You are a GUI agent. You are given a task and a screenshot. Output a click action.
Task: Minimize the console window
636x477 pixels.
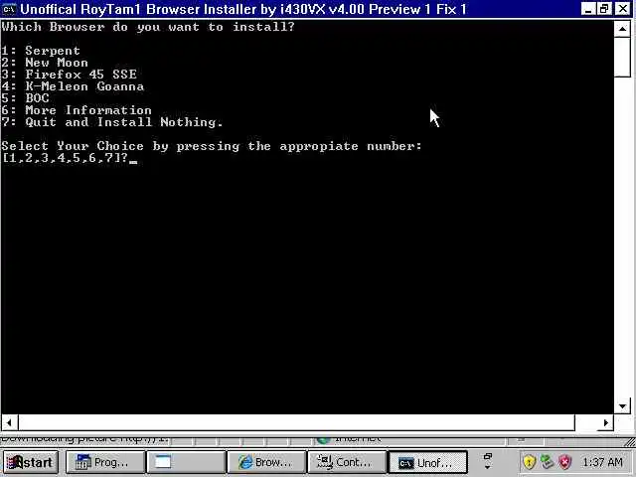pos(587,9)
